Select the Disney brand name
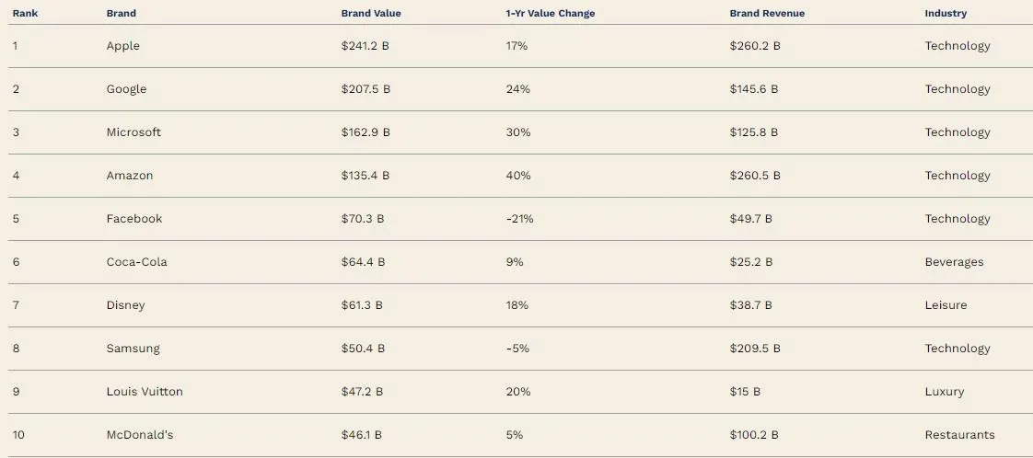The image size is (1033, 458). (126, 305)
